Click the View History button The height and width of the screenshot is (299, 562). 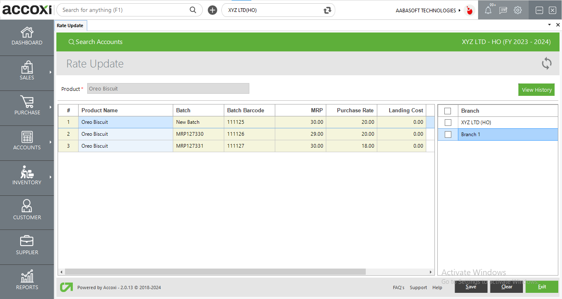(536, 90)
